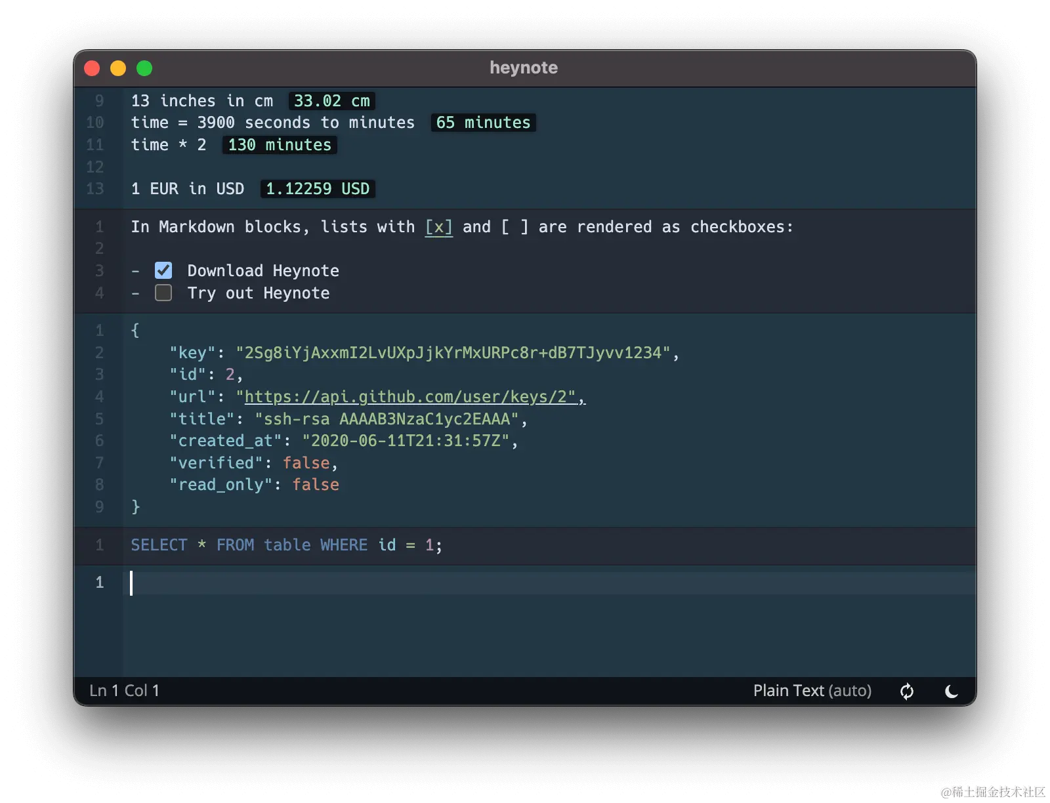Click the underlined [x] in the Markdown line
1050x803 pixels.
click(439, 227)
